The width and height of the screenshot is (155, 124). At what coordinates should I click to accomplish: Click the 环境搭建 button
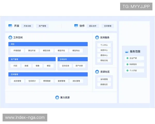click(x=17, y=51)
